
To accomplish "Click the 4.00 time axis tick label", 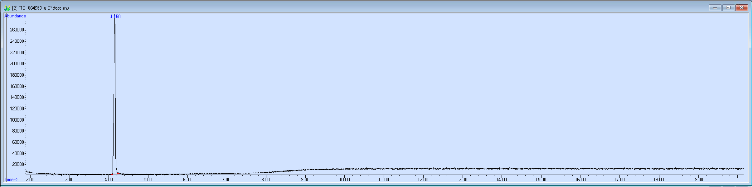I will coord(108,180).
